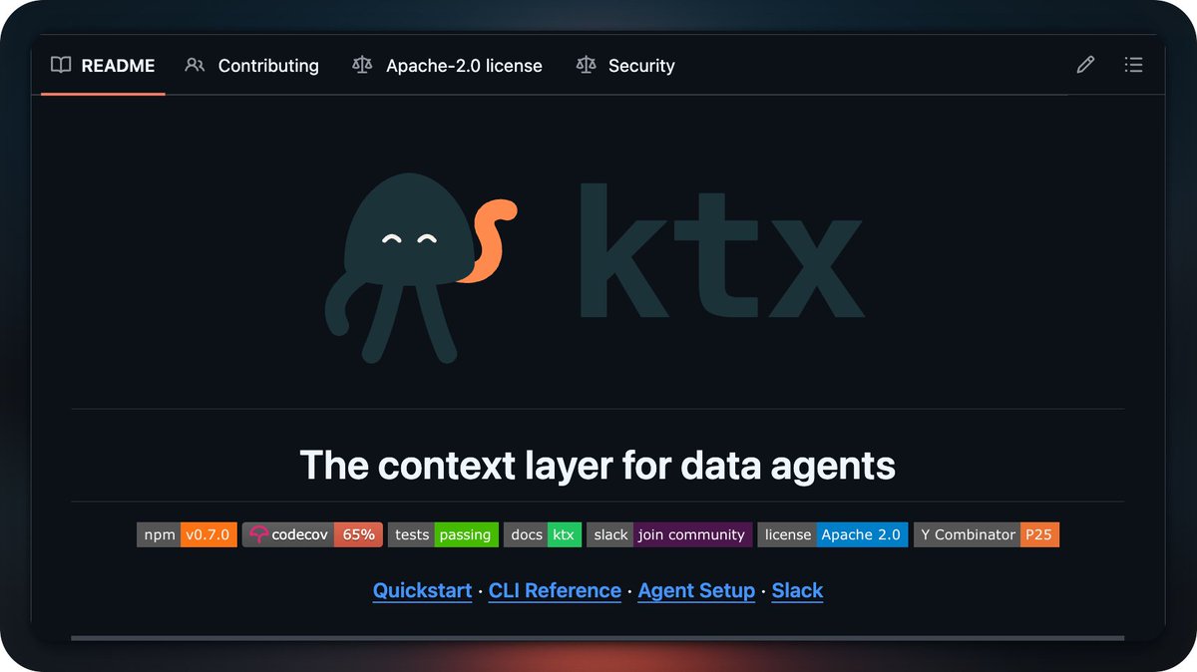Click the heading "The context layer for data agents"

point(598,465)
